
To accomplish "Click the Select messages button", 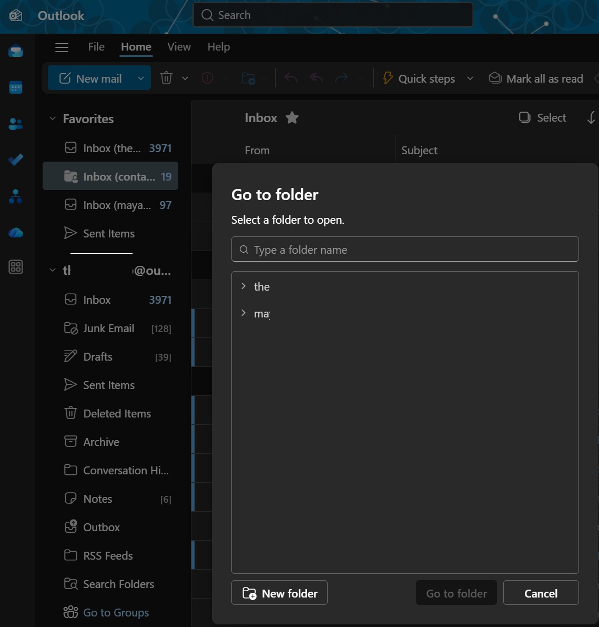I will [x=542, y=118].
